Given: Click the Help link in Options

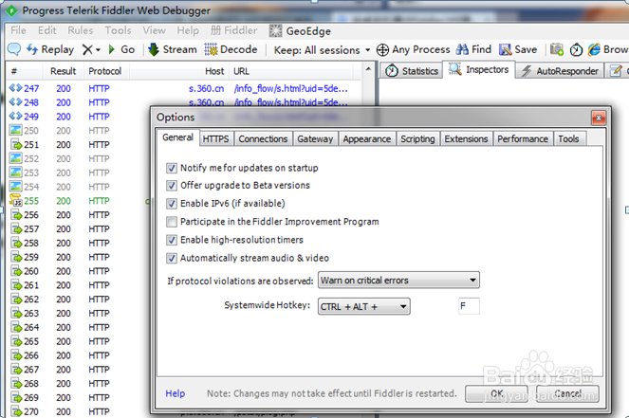Looking at the screenshot, I should pyautogui.click(x=176, y=393).
